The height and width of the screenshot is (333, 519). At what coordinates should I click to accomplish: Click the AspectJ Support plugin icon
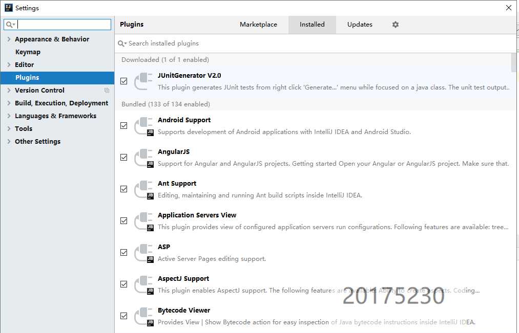pyautogui.click(x=143, y=284)
